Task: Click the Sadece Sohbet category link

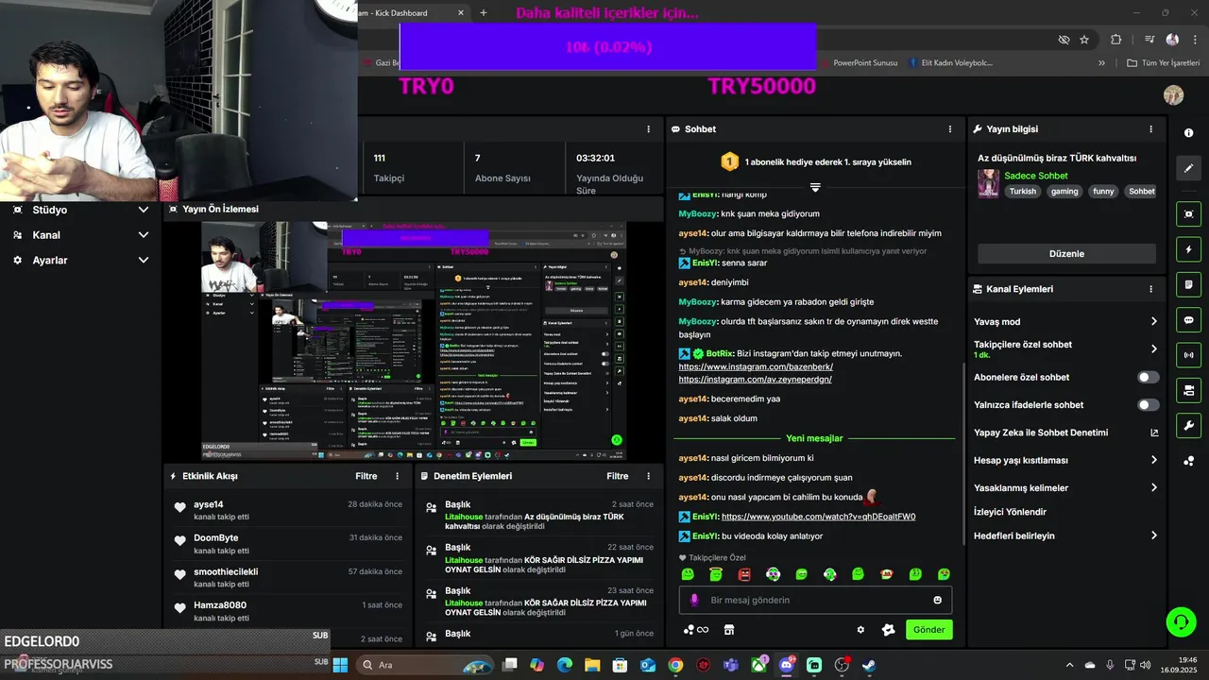Action: (1036, 176)
